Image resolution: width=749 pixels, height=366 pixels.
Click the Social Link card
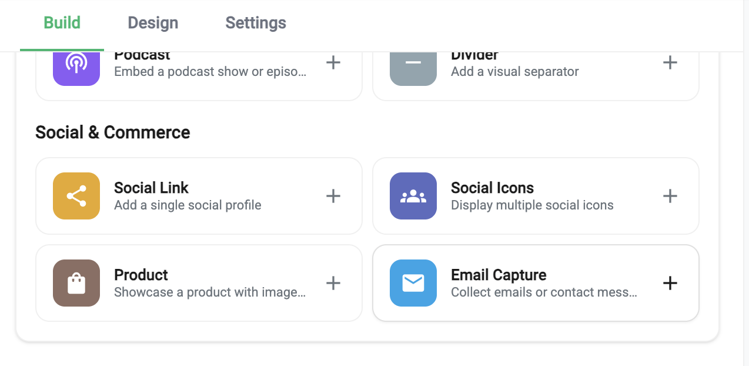point(199,196)
